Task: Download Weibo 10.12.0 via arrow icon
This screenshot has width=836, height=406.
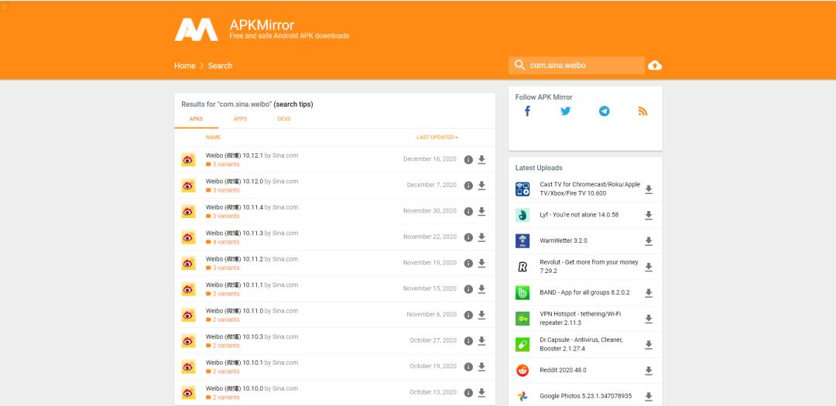Action: click(x=482, y=186)
